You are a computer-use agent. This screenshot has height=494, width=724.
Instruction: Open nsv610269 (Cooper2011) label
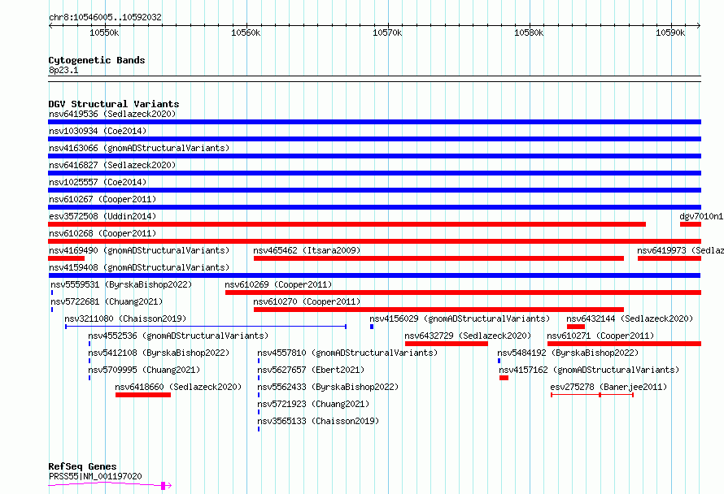point(278,284)
